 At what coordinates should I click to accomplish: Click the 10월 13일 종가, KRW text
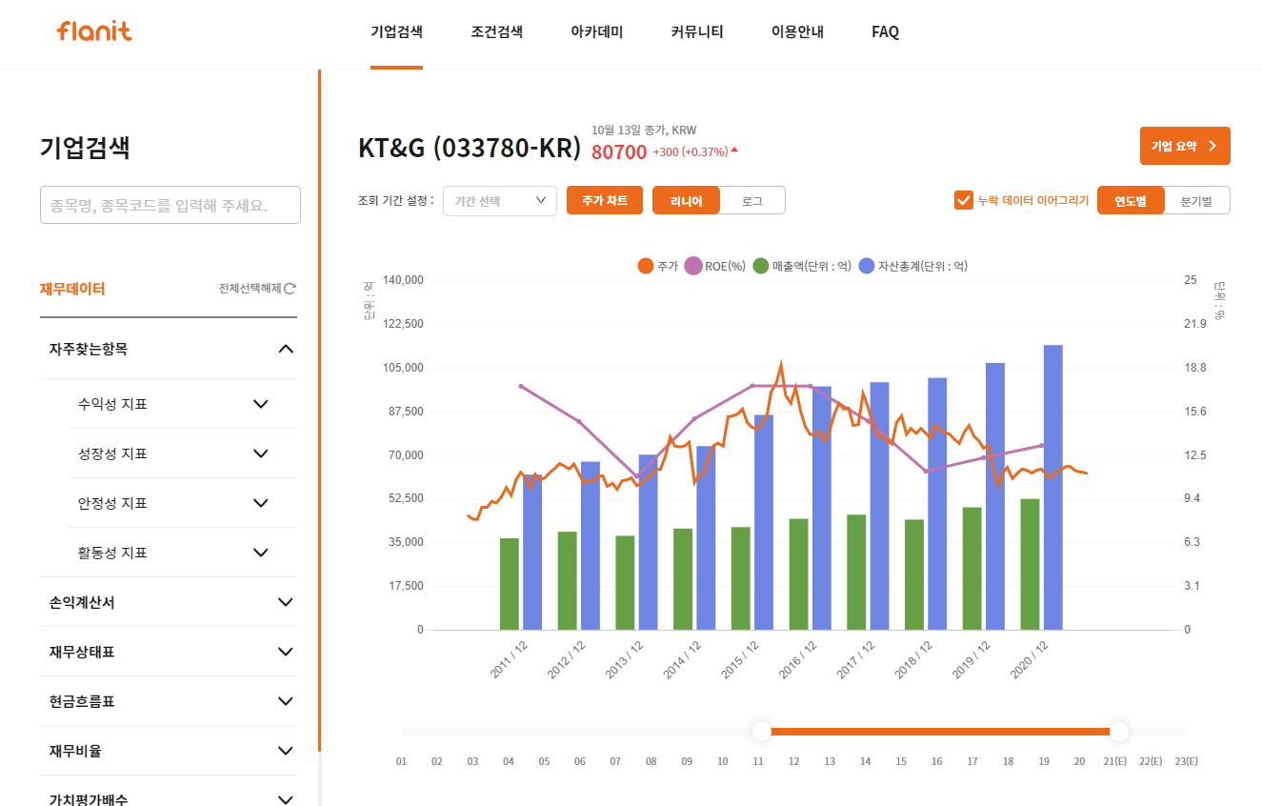644,130
